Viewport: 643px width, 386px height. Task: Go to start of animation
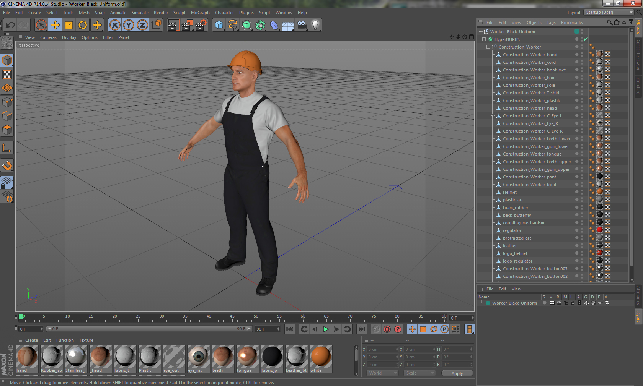pyautogui.click(x=290, y=329)
